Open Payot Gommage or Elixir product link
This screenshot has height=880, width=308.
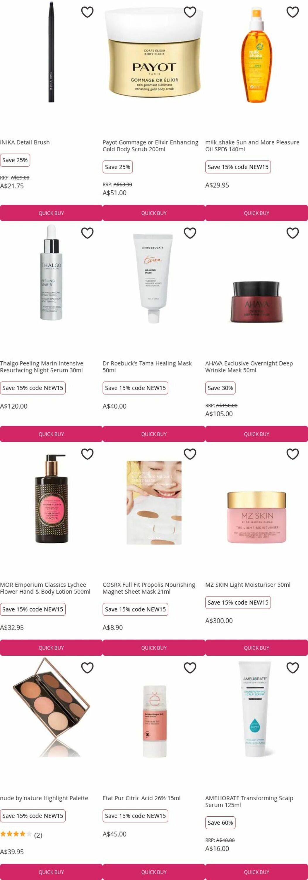(x=150, y=145)
